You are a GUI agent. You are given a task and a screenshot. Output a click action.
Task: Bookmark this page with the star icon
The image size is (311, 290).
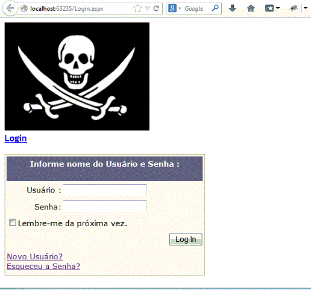tap(137, 8)
